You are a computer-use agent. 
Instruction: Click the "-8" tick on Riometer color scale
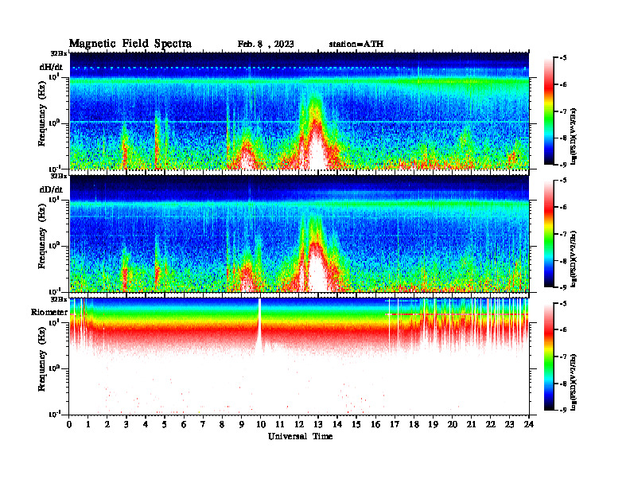pos(563,384)
